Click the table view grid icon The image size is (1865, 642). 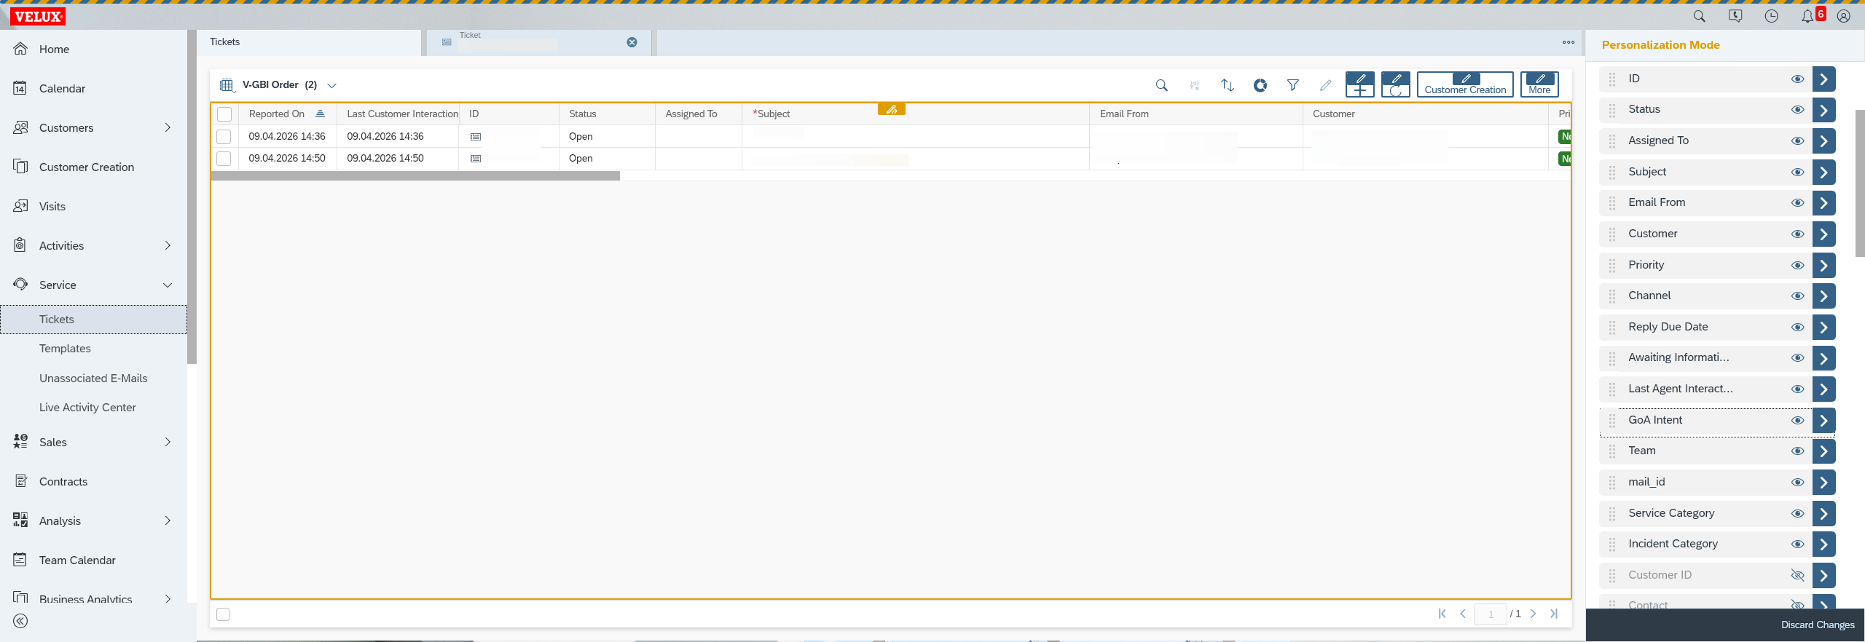pos(227,85)
